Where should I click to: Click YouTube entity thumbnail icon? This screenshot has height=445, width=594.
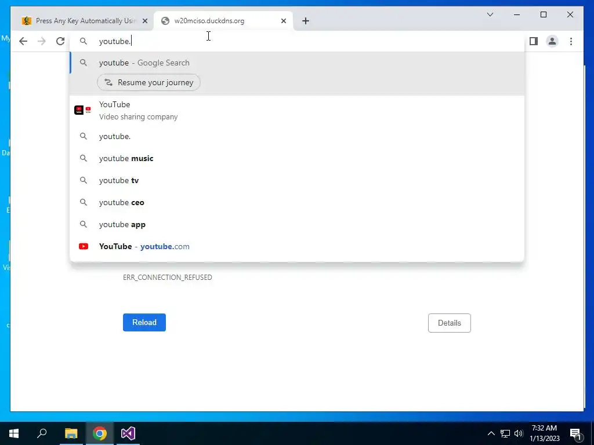tap(82, 110)
